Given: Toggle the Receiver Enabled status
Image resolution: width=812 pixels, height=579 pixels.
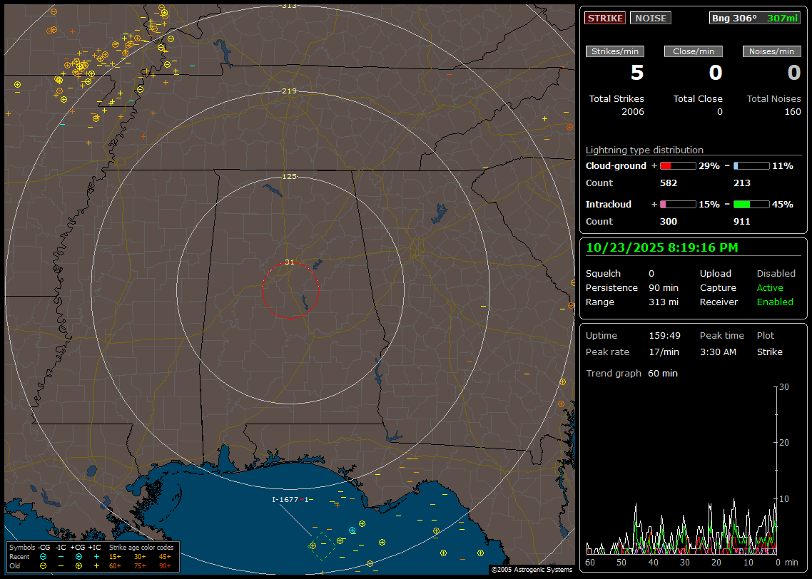Looking at the screenshot, I should (x=775, y=302).
